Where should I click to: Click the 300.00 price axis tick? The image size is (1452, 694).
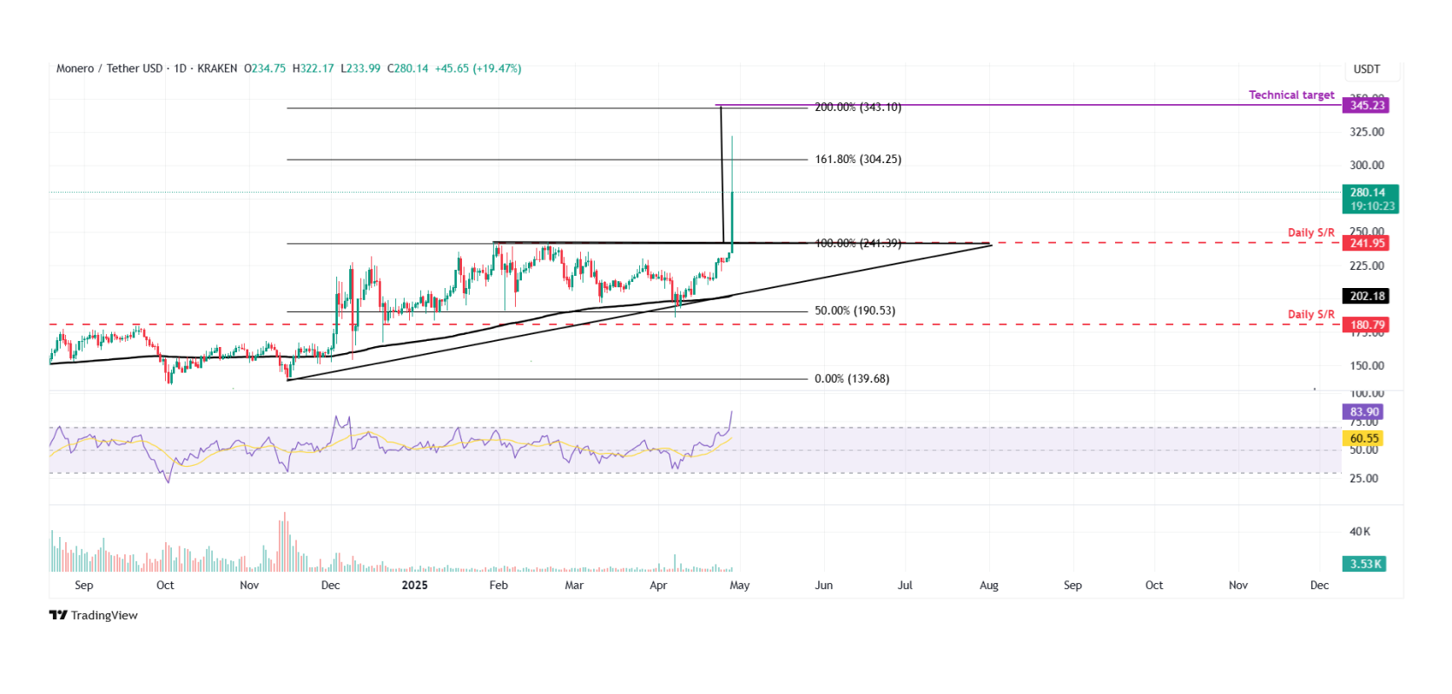point(1367,166)
